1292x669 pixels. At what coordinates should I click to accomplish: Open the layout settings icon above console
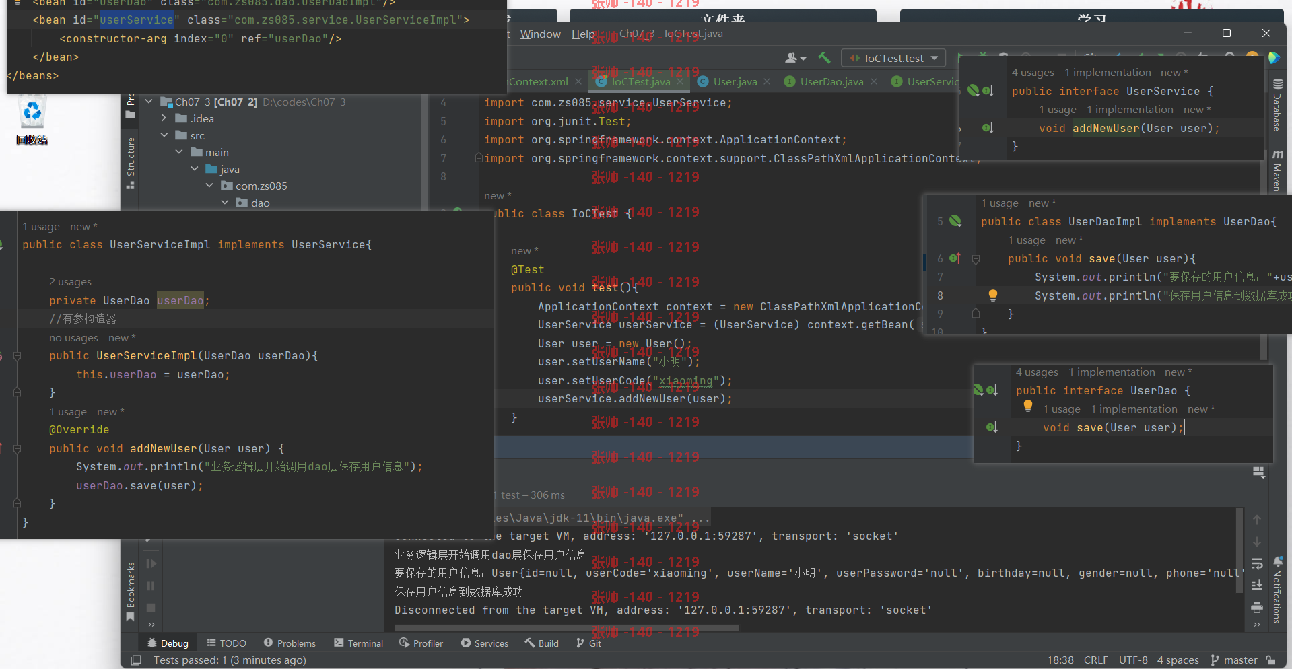pyautogui.click(x=1258, y=472)
